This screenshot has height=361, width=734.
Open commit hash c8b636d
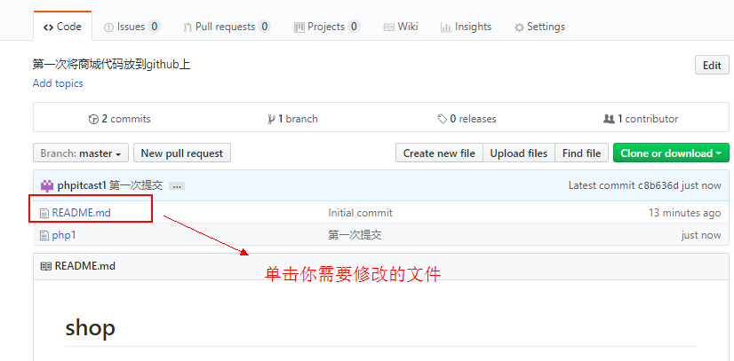point(658,185)
